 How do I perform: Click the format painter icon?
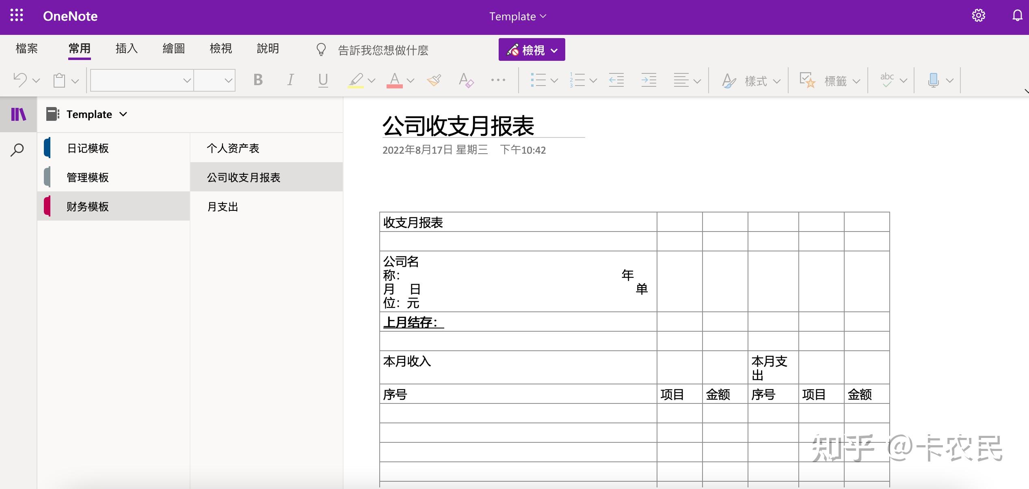click(x=434, y=80)
